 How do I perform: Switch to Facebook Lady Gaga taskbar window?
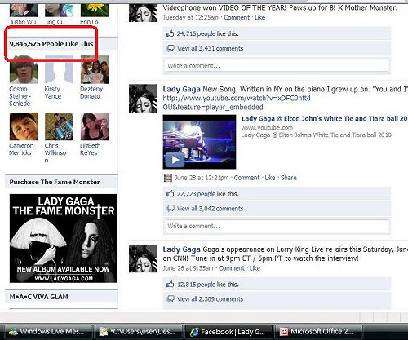[228, 332]
